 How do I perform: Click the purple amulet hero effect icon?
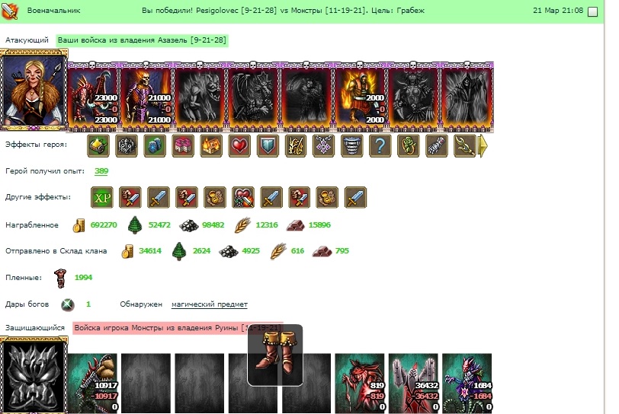(324, 145)
